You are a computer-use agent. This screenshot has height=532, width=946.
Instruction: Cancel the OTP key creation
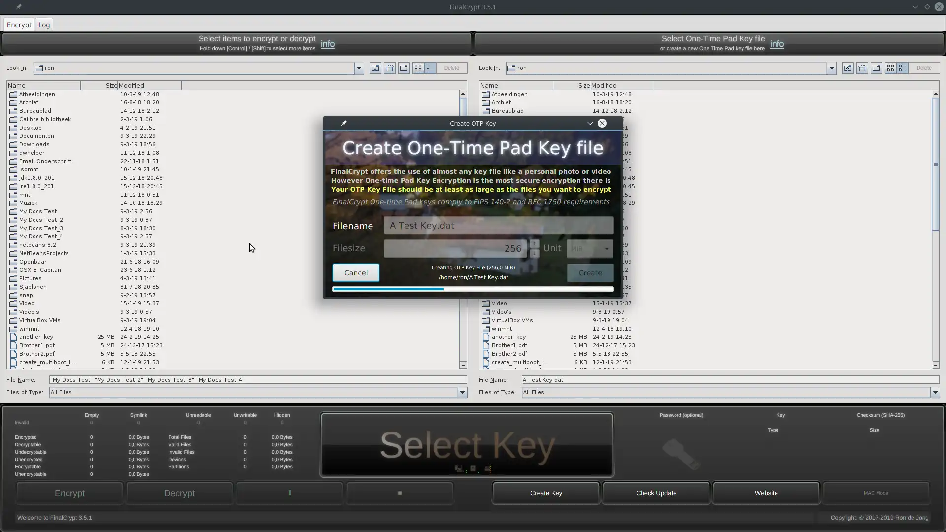(x=356, y=273)
